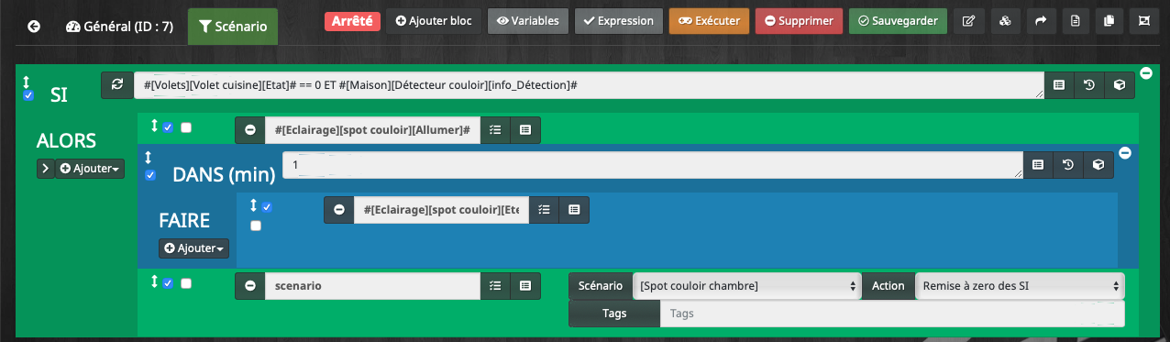Image resolution: width=1170 pixels, height=342 pixels.
Task: Click the Arrêté status label
Action: [353, 20]
